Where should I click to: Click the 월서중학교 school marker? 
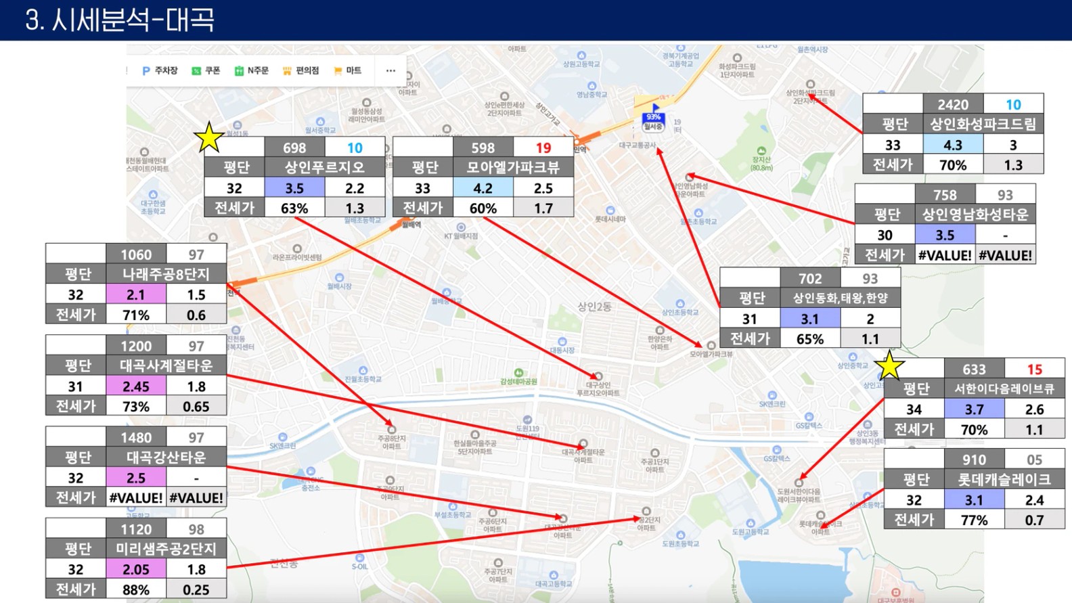320,126
